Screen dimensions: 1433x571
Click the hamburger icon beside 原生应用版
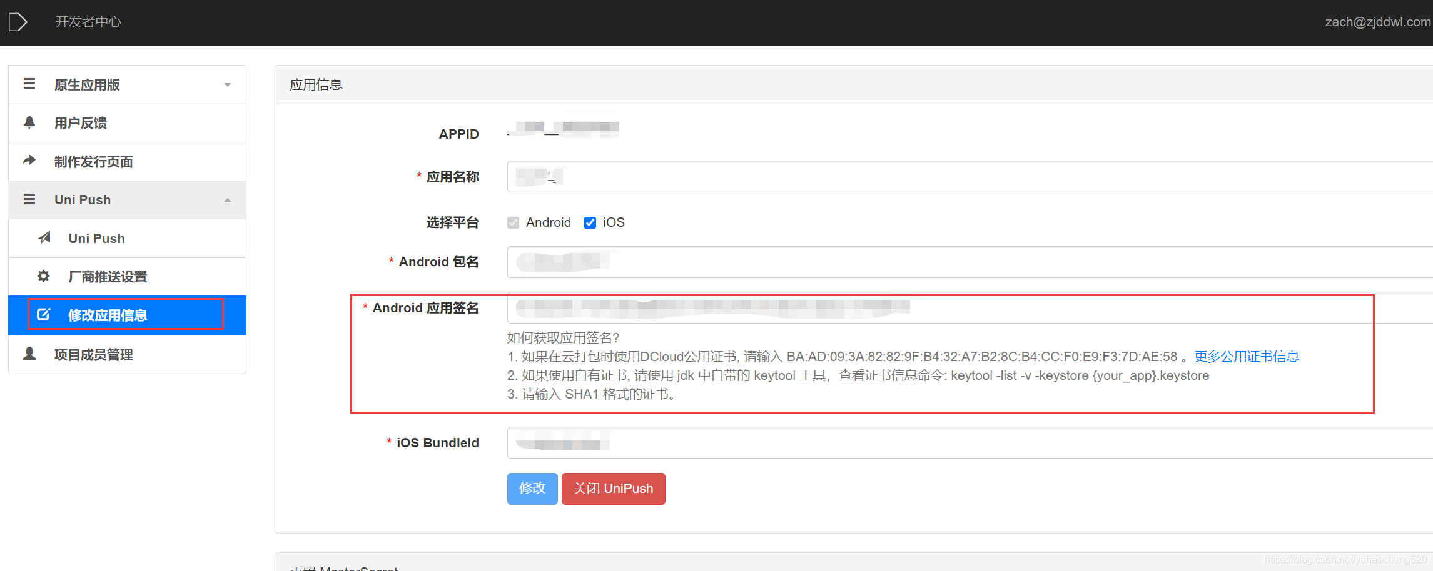click(x=29, y=84)
